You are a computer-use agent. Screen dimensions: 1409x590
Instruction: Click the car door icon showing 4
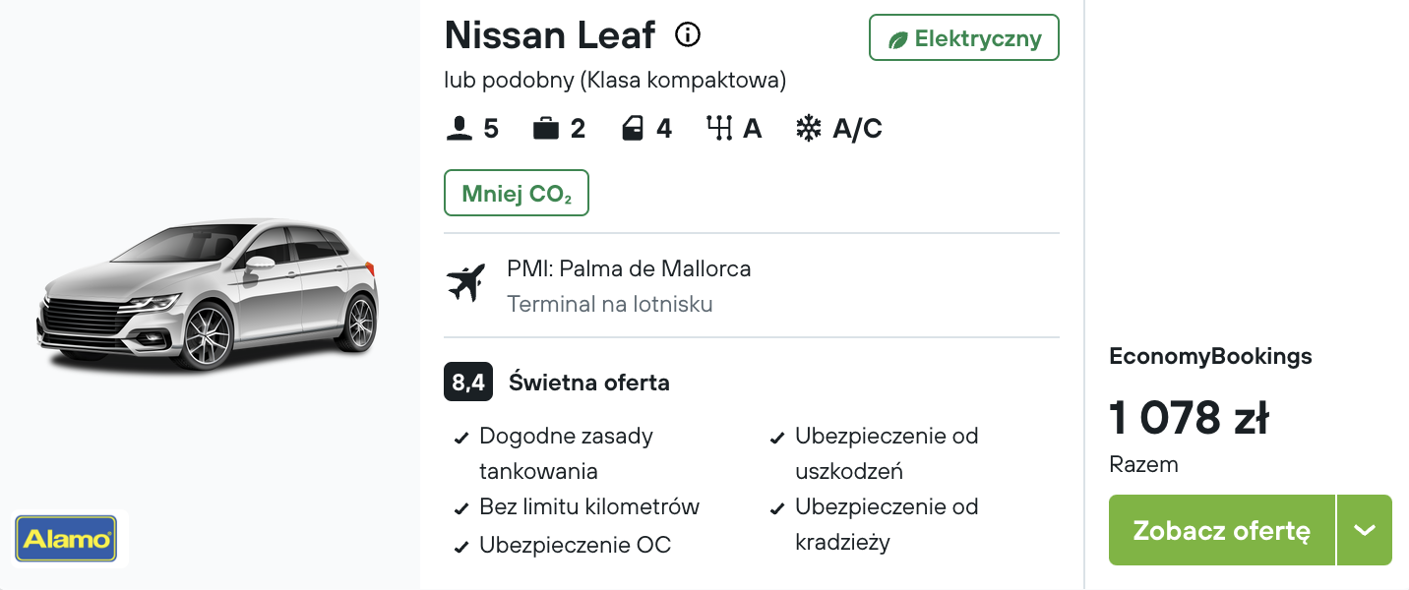[633, 129]
